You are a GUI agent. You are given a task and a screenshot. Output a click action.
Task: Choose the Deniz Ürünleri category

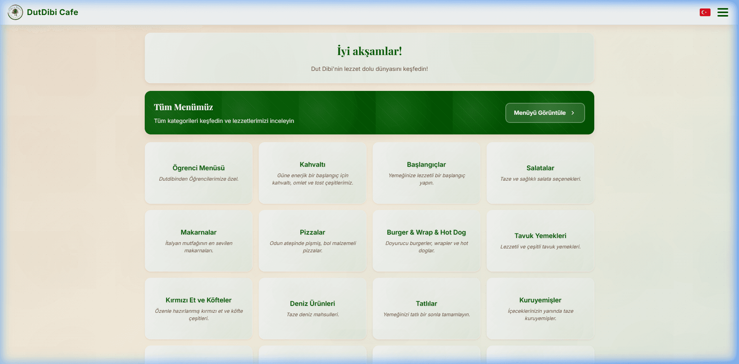pos(313,309)
